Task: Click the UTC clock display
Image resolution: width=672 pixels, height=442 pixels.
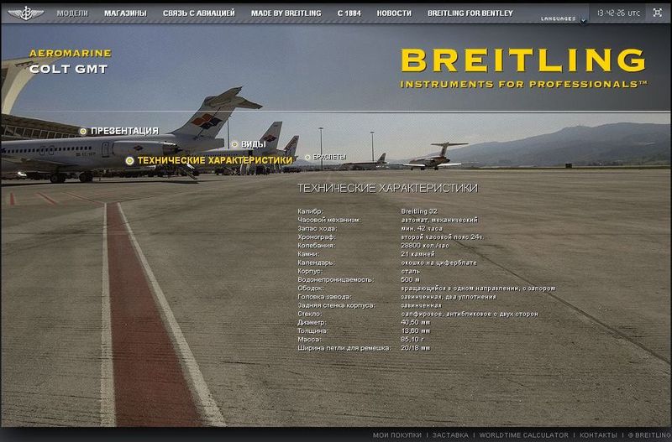Action: pos(618,13)
